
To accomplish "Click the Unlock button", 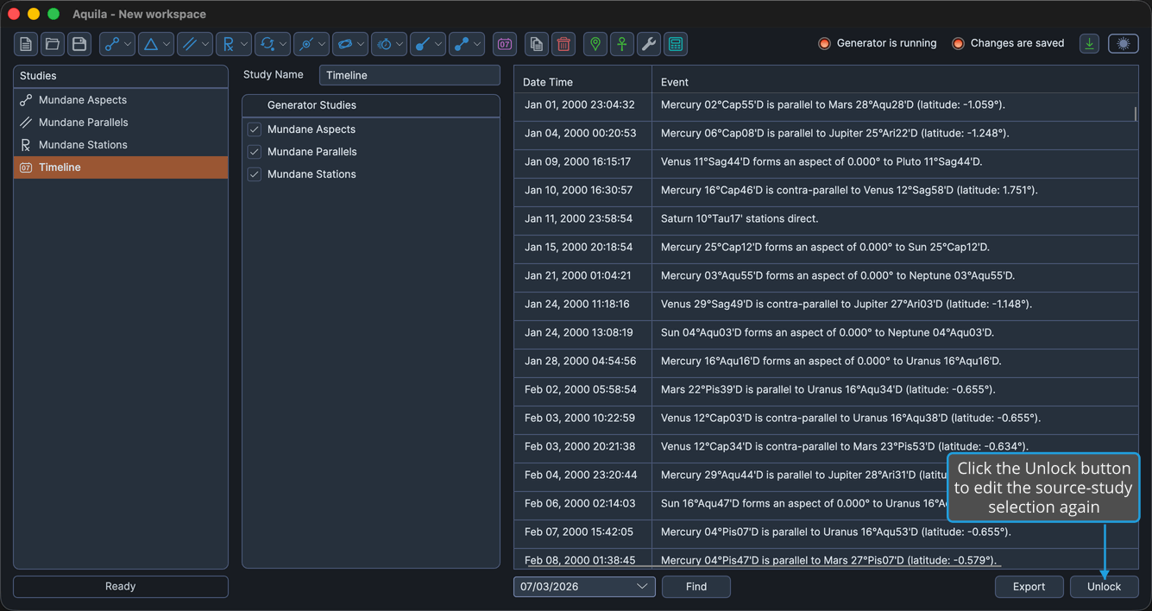I will point(1105,587).
